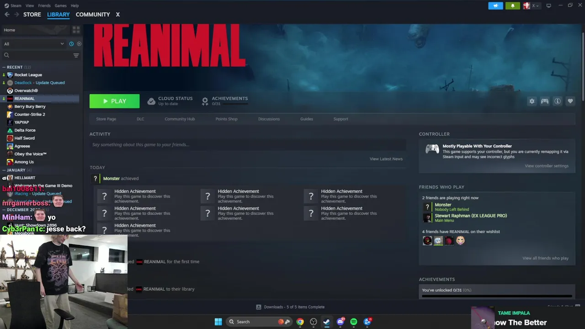Screen dimensions: 585x329
Task: Click View all friends who play
Action: pos(545,258)
